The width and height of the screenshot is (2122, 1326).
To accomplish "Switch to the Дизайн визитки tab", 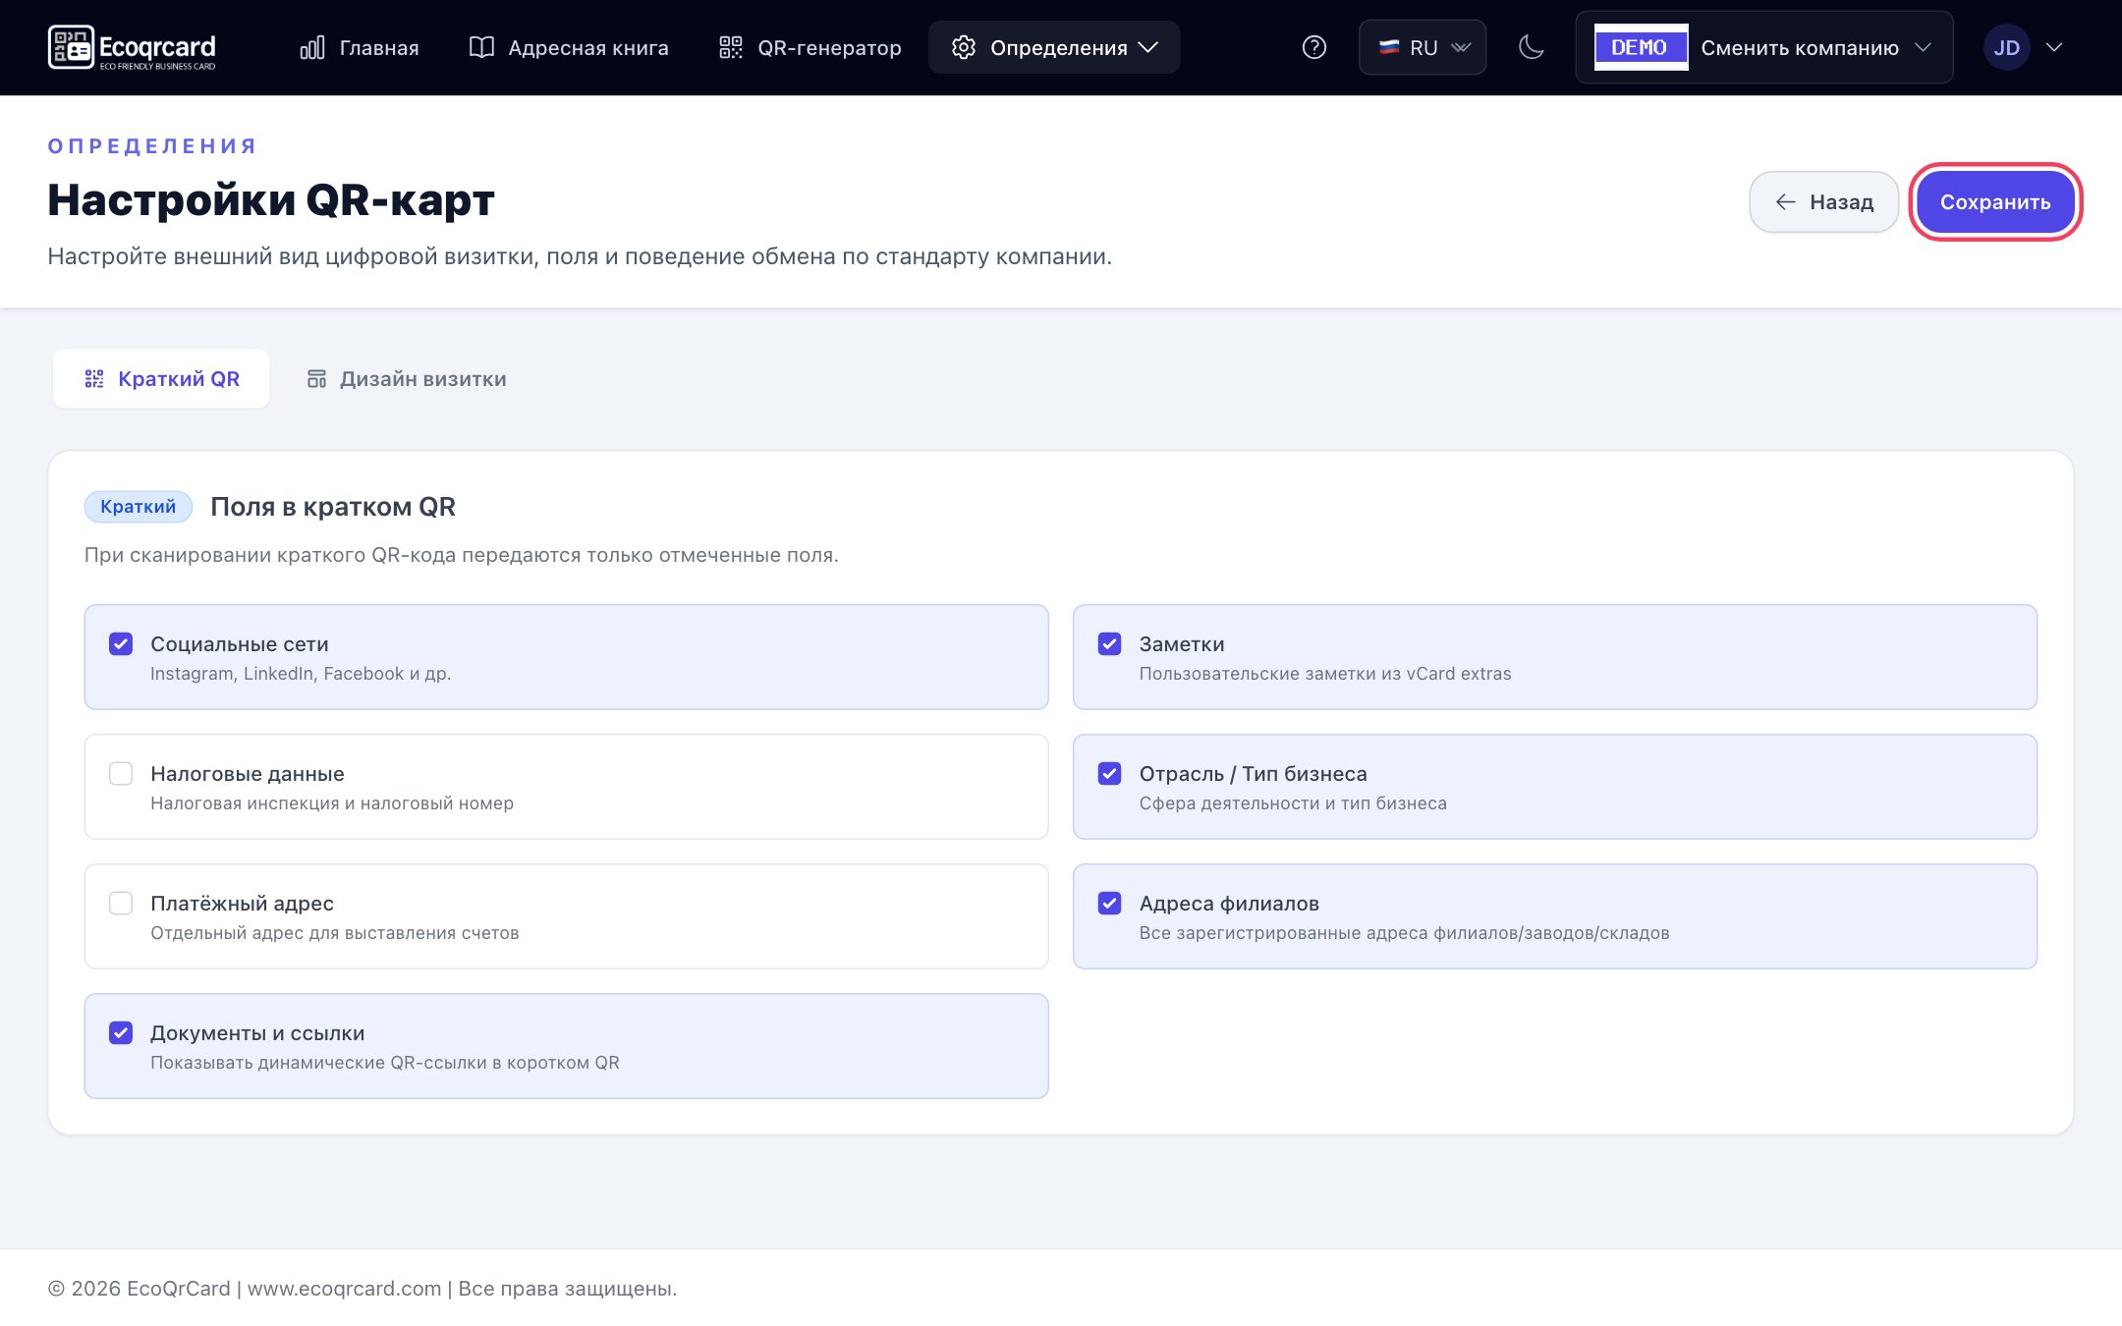I will coord(407,379).
